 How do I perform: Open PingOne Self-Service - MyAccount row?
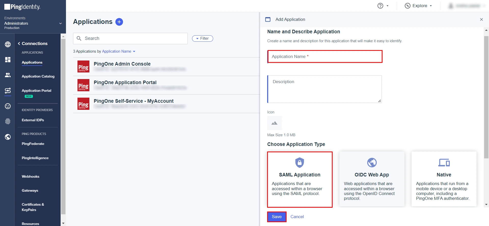(x=167, y=104)
